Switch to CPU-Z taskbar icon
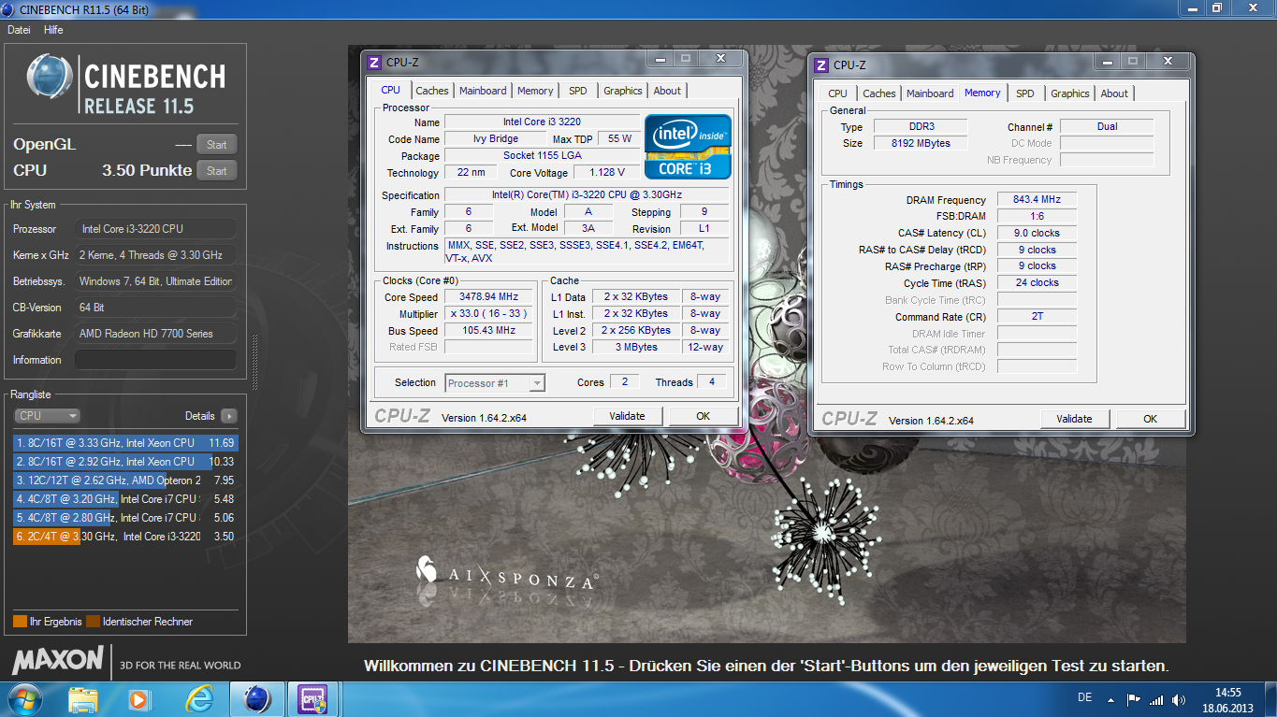 312,699
